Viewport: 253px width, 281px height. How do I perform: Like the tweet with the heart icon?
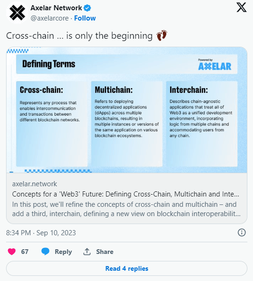(x=12, y=252)
